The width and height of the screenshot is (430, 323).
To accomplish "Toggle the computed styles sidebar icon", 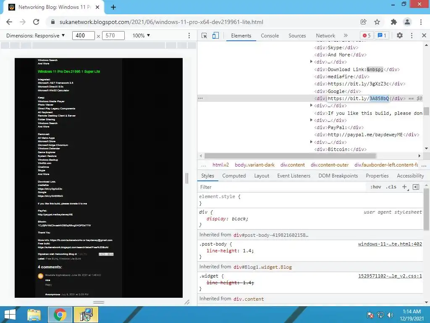I will (x=416, y=187).
